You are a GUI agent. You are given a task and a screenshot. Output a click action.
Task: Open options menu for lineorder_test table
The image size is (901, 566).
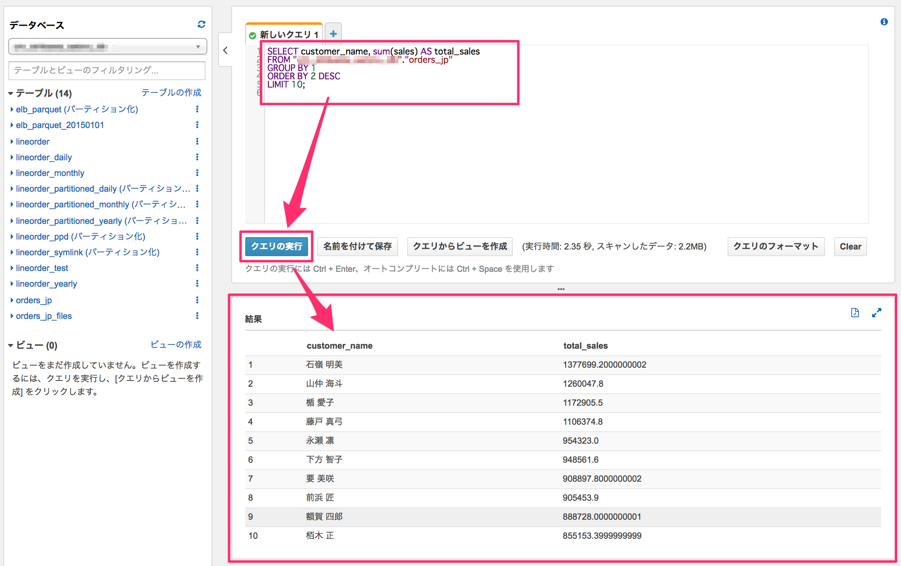pos(197,268)
